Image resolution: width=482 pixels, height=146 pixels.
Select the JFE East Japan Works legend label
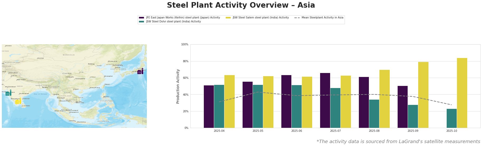tap(183, 18)
